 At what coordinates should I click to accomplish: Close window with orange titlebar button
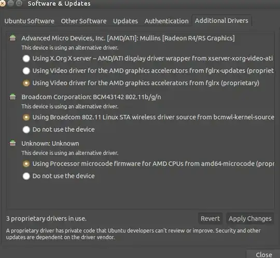pos(3,3)
